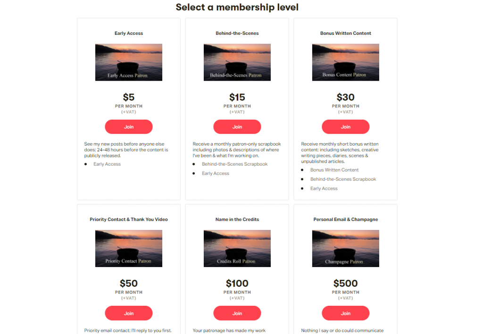483x334 pixels.
Task: Click Behind-the-Scenes Scrapbook benefit in $15 tier
Action: click(234, 164)
